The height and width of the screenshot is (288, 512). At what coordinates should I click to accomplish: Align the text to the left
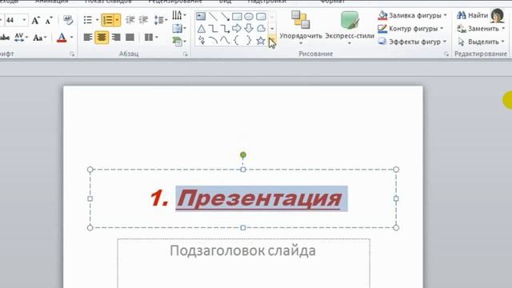point(87,38)
